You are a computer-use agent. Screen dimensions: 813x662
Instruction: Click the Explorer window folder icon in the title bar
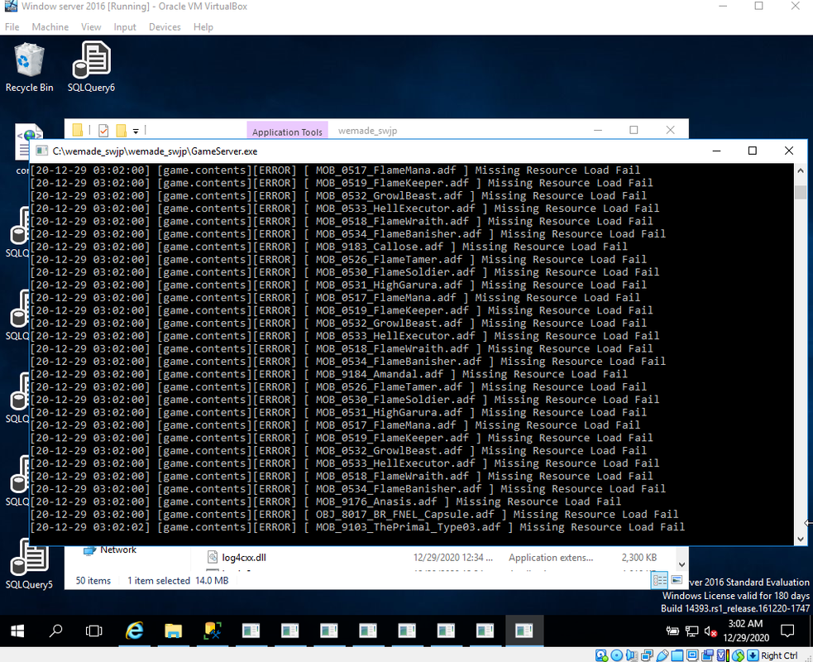pos(77,130)
